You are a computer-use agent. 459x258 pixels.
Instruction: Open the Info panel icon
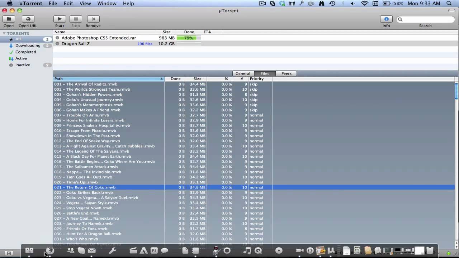pyautogui.click(x=386, y=19)
